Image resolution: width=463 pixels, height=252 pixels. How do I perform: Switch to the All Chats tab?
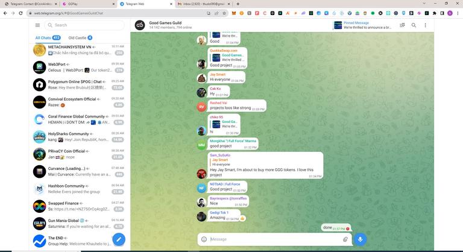(x=48, y=38)
